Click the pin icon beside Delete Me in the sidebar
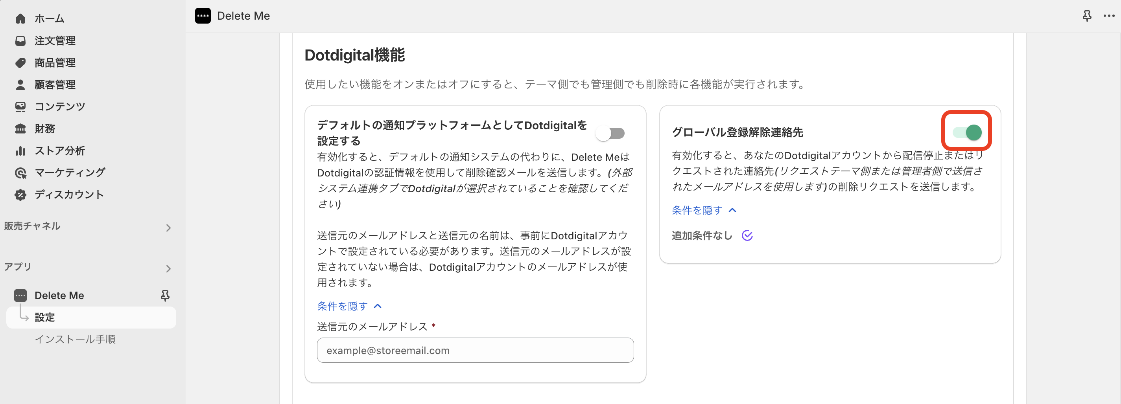 click(165, 296)
